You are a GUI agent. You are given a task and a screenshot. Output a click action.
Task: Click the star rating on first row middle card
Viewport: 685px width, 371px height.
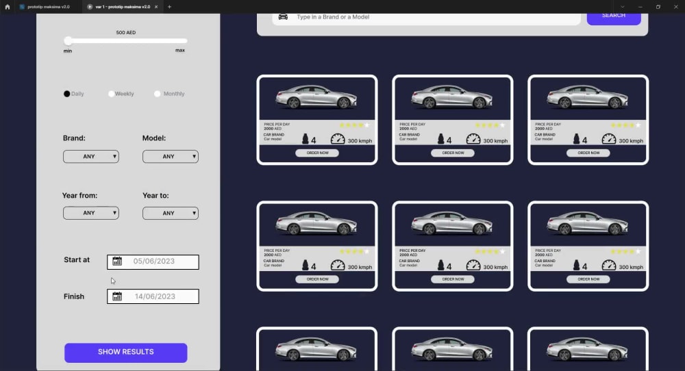point(490,125)
